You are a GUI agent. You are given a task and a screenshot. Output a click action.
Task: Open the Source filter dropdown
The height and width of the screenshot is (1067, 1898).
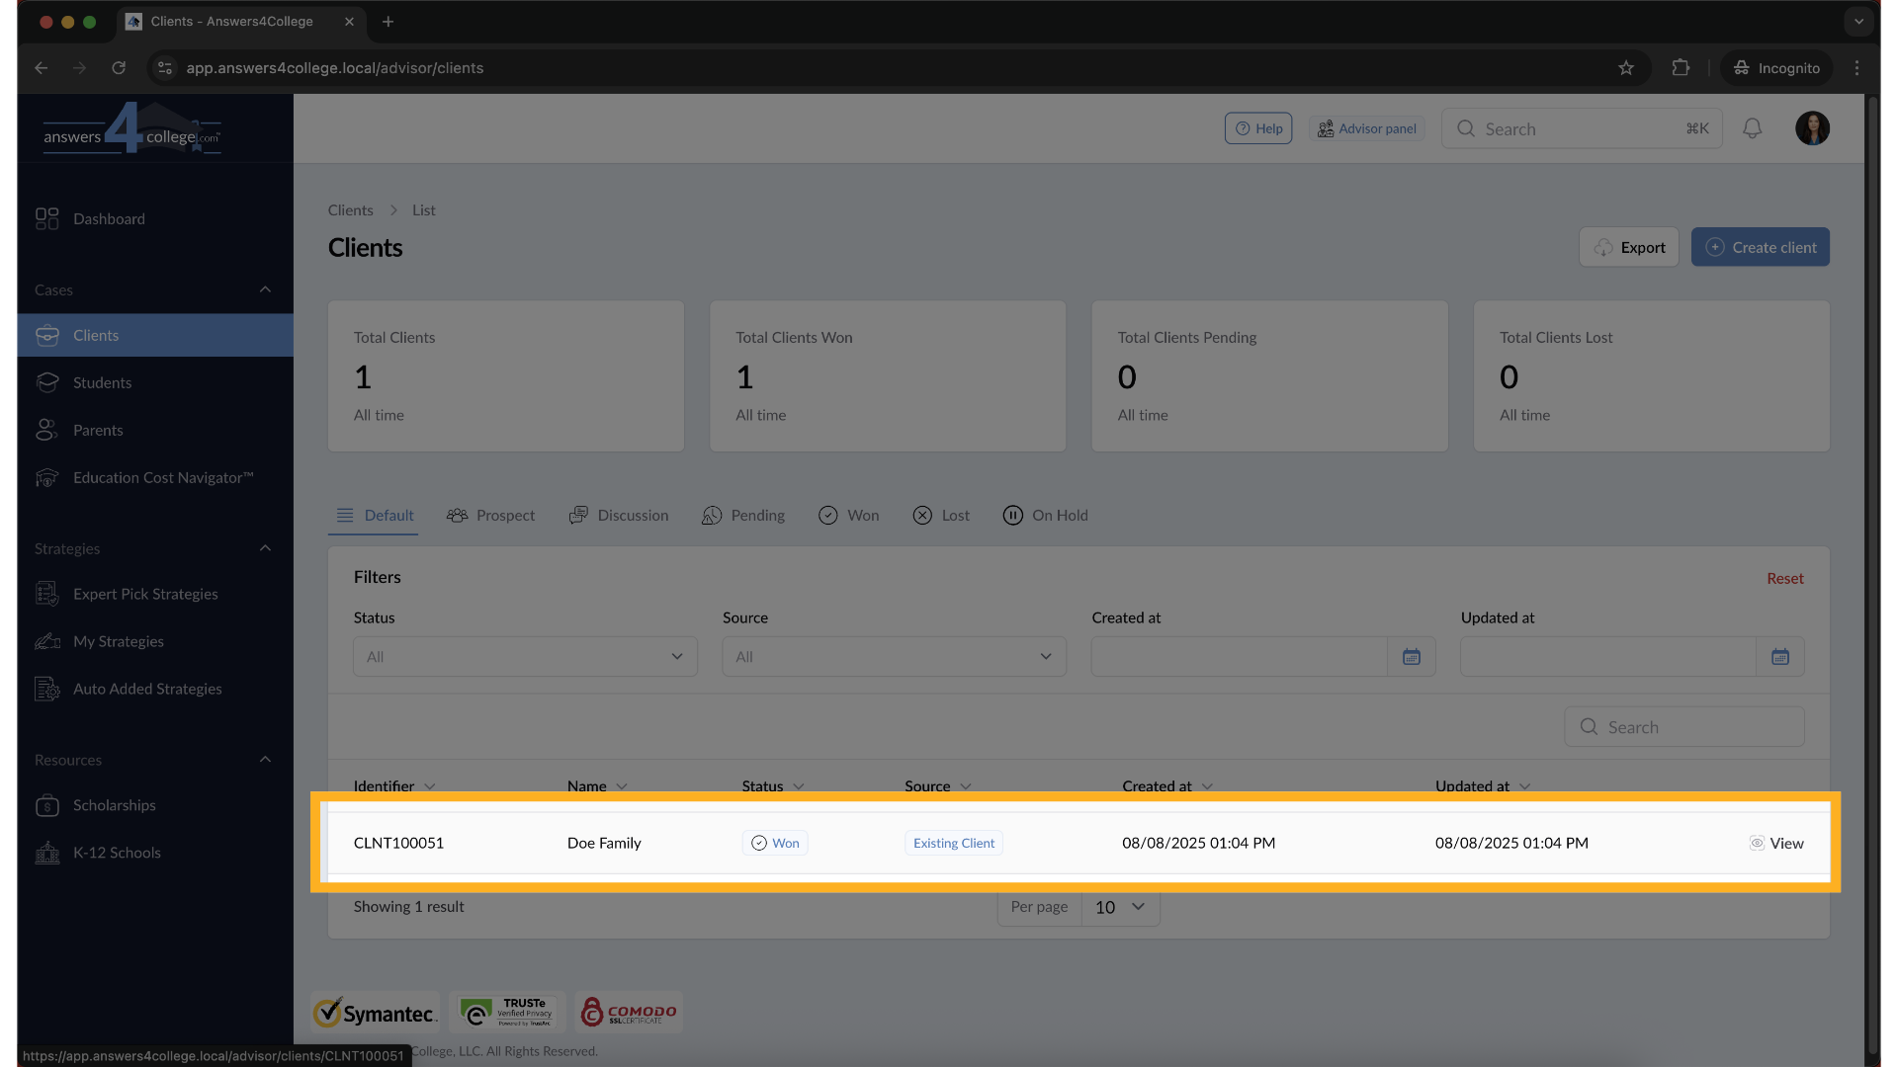pos(894,657)
